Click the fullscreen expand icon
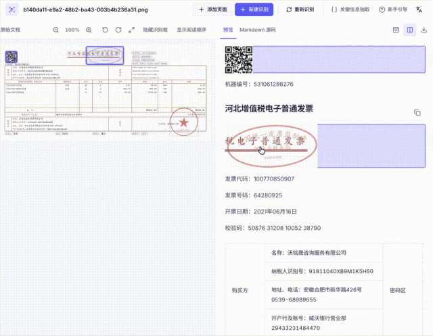The image size is (433, 336). tap(132, 30)
